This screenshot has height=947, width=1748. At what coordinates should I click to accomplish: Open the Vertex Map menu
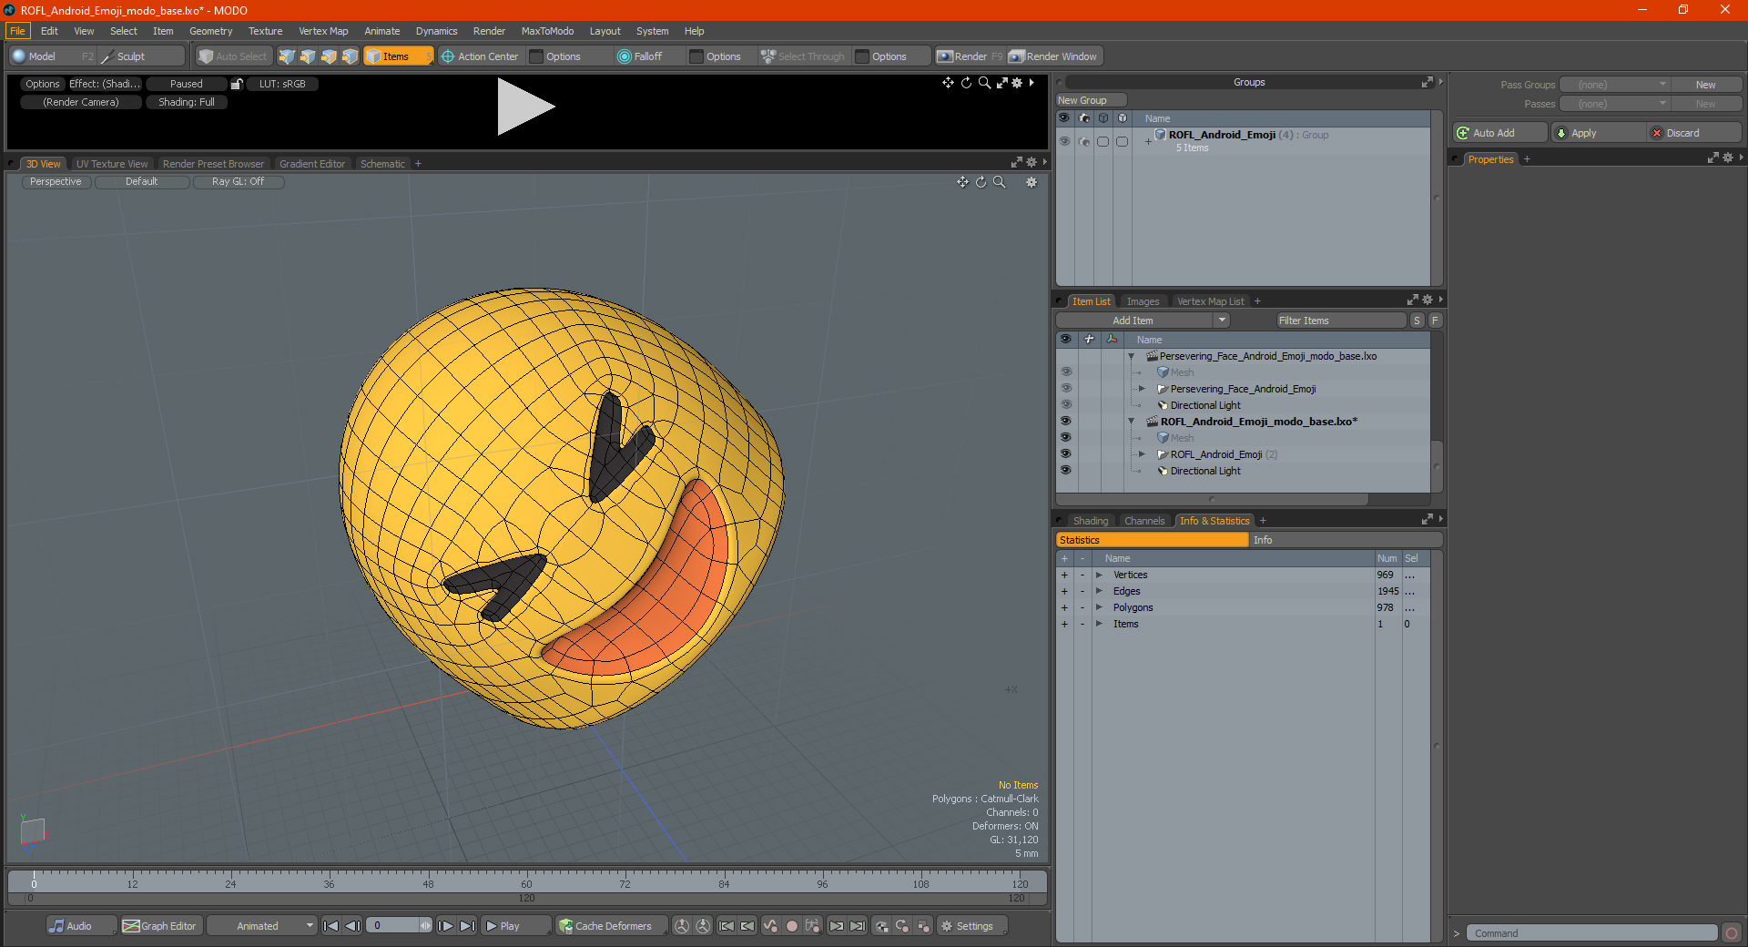[323, 31]
